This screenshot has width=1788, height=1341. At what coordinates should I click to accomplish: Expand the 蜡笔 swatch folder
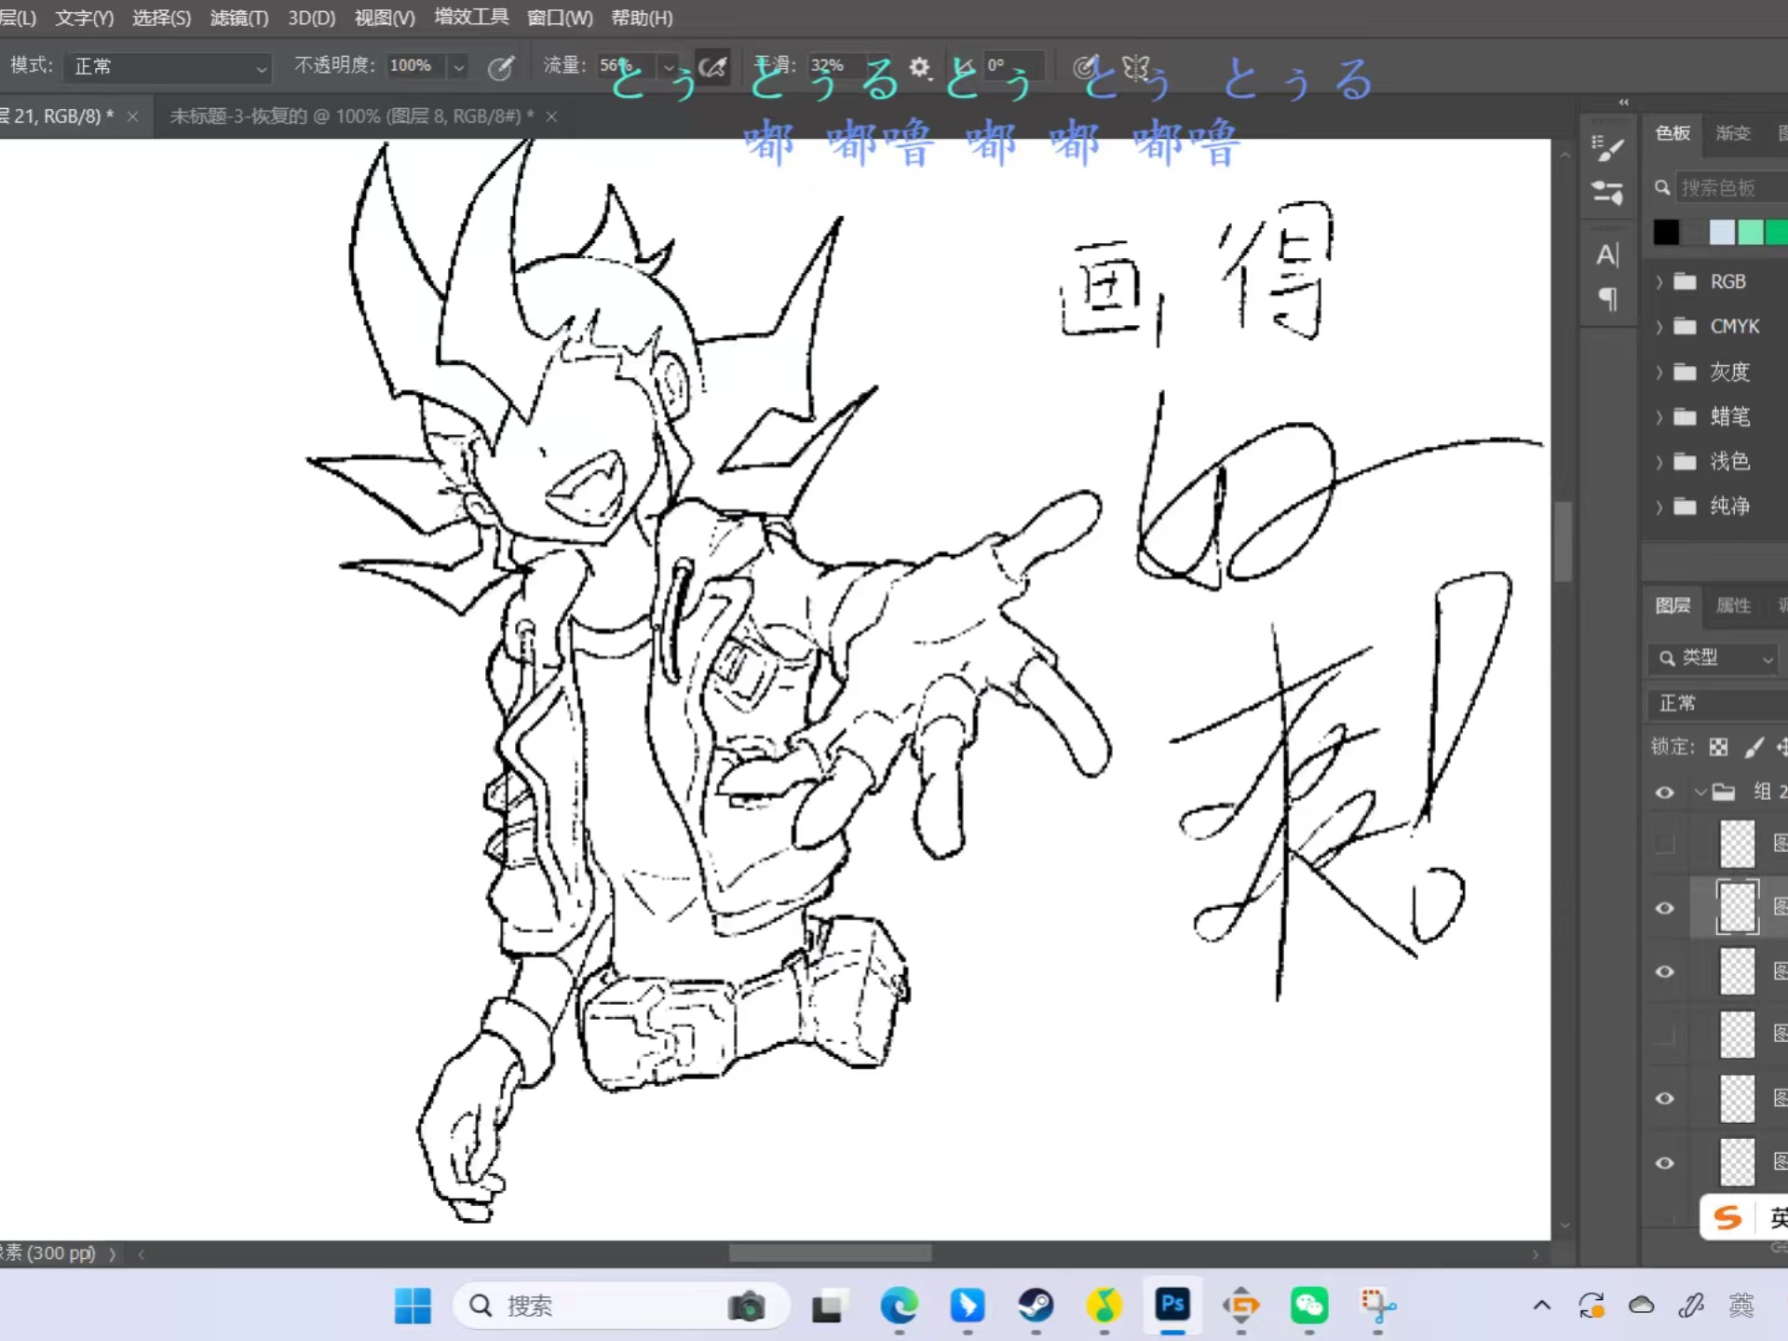tap(1659, 417)
